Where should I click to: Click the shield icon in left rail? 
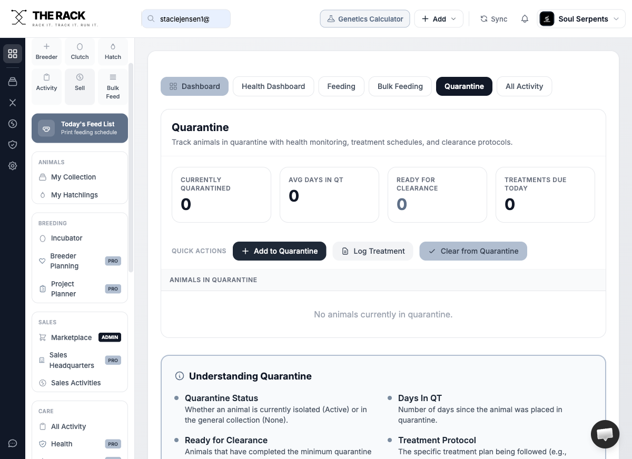tap(13, 145)
